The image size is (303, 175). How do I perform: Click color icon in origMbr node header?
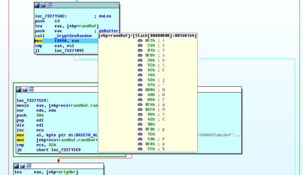16,166
